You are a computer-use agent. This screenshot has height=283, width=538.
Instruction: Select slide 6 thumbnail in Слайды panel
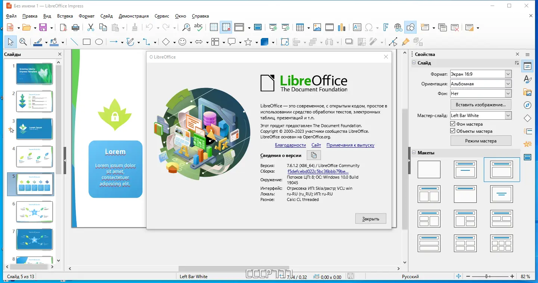pyautogui.click(x=34, y=211)
